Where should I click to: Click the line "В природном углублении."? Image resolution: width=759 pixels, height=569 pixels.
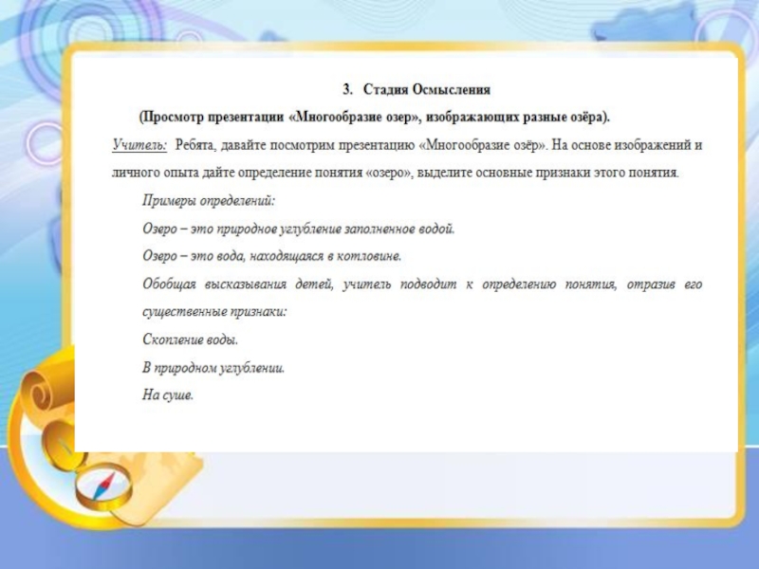pos(213,368)
